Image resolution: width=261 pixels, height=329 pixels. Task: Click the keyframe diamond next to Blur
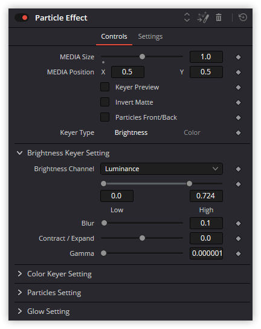(238, 223)
